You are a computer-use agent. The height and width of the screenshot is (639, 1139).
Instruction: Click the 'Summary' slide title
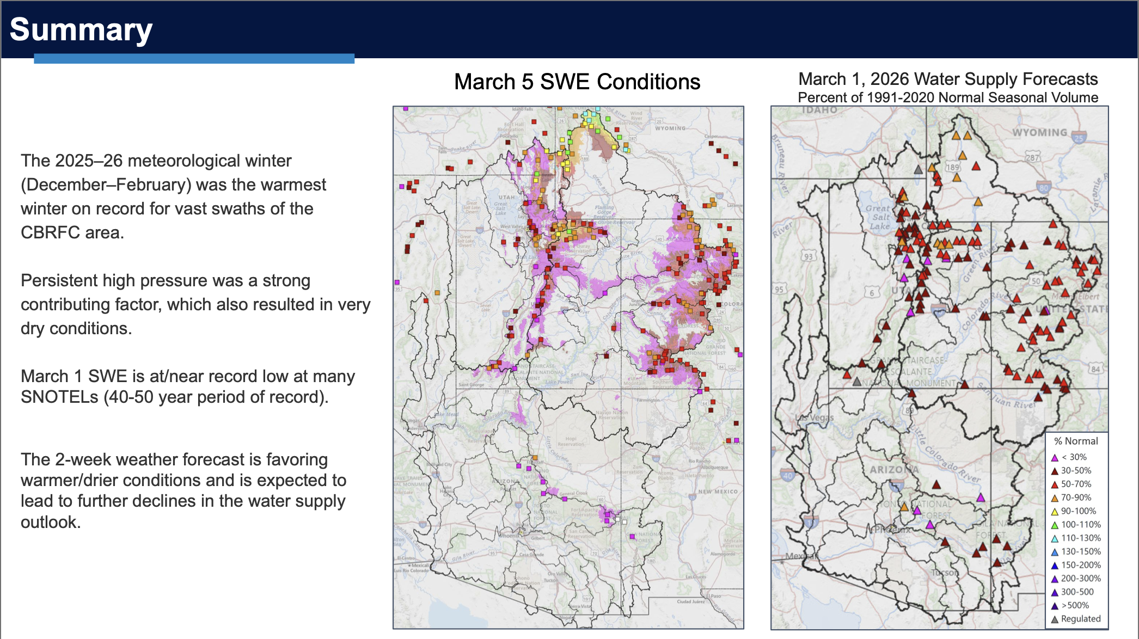click(81, 29)
